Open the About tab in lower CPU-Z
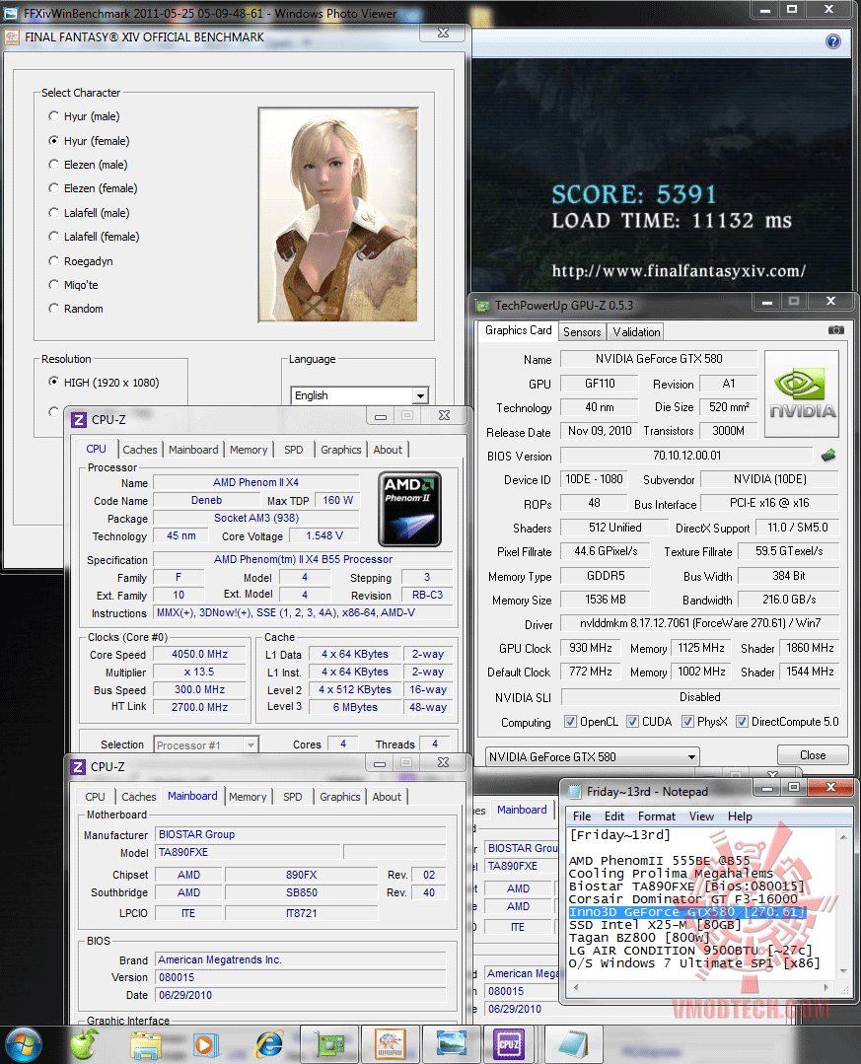This screenshot has width=861, height=1064. [387, 797]
